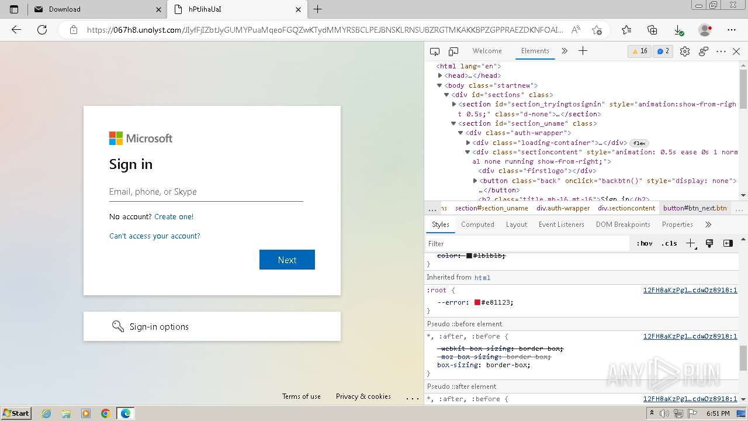View site information padlock
Image resolution: width=748 pixels, height=421 pixels.
[73, 30]
